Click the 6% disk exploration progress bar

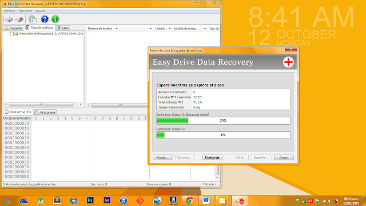pyautogui.click(x=223, y=135)
